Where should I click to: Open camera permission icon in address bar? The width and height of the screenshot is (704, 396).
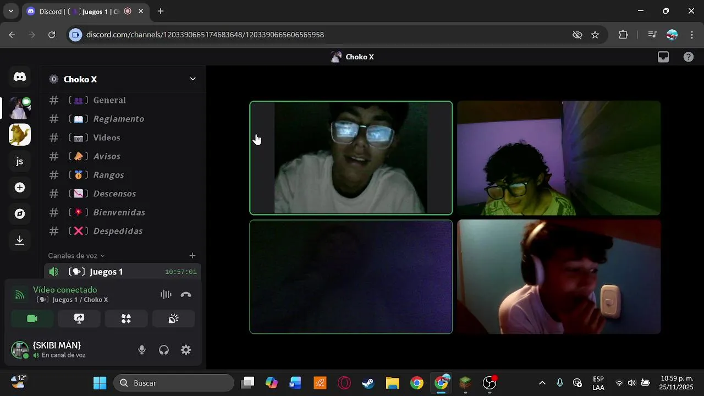(x=76, y=35)
